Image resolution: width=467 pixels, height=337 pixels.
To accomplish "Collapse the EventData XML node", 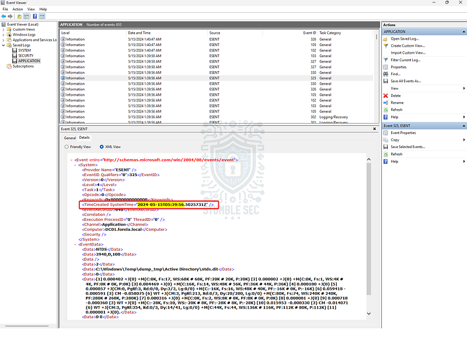I will 75,244.
